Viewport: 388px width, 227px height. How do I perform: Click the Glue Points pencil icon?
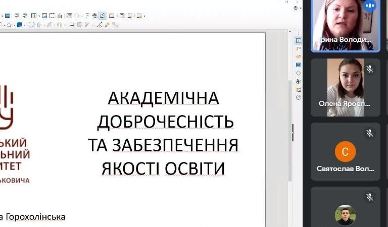point(107,24)
